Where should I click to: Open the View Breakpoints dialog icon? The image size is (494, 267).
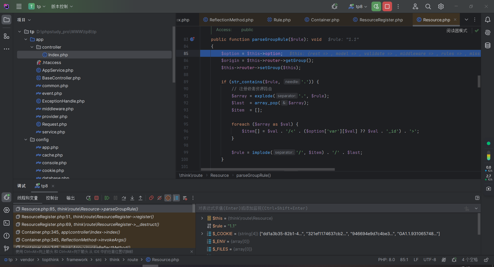point(151,198)
